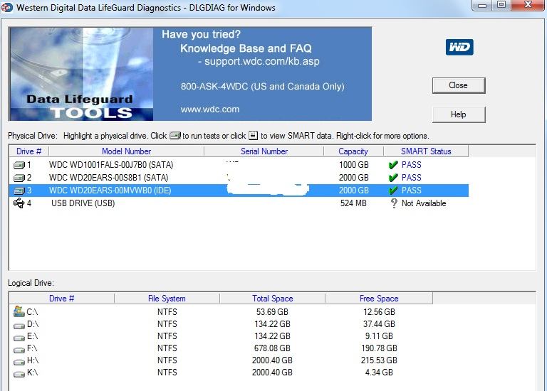This screenshot has width=547, height=391.
Task: Select logical drive K:\ label
Action: point(33,373)
